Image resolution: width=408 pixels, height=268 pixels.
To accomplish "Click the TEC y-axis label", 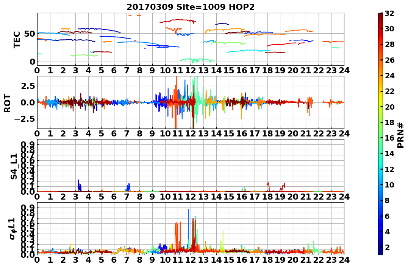I will [17, 39].
